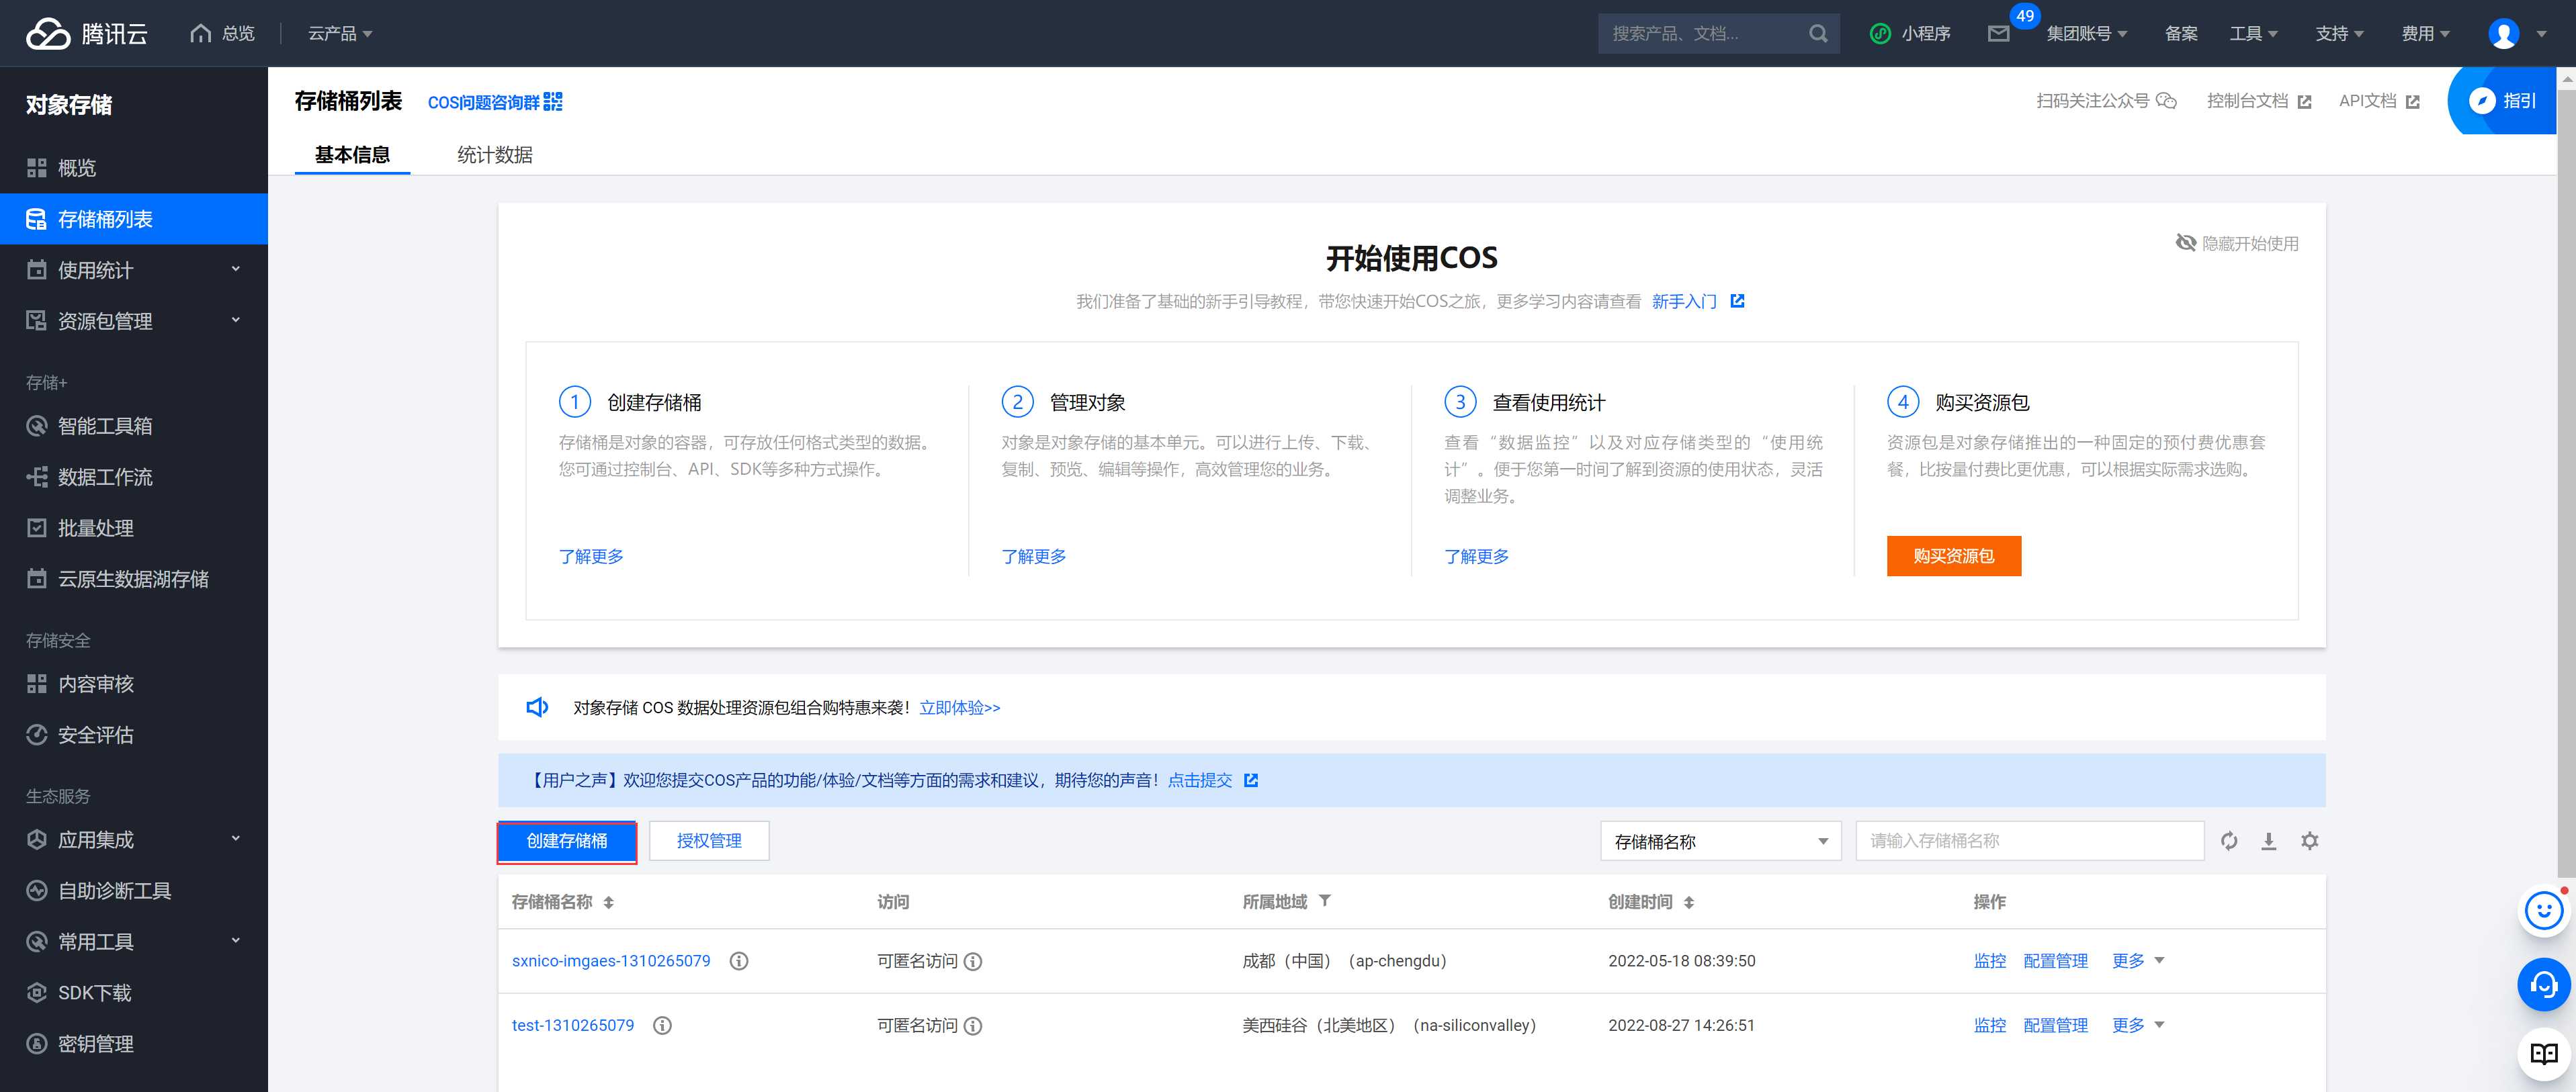Click the bucket name search input field
The height and width of the screenshot is (1092, 2576).
(2029, 841)
